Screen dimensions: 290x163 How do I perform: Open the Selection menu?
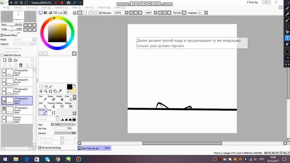tap(61, 8)
